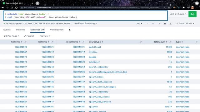Bookmark this page with star icon
The width and height of the screenshot is (200, 112).
click(169, 7)
